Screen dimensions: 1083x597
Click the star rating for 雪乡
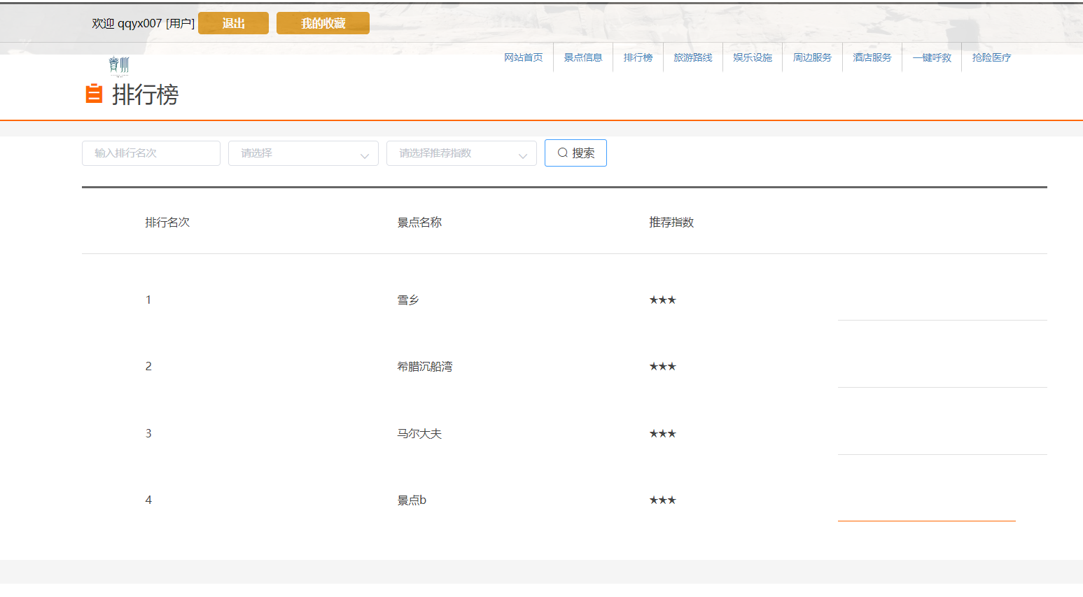point(662,300)
